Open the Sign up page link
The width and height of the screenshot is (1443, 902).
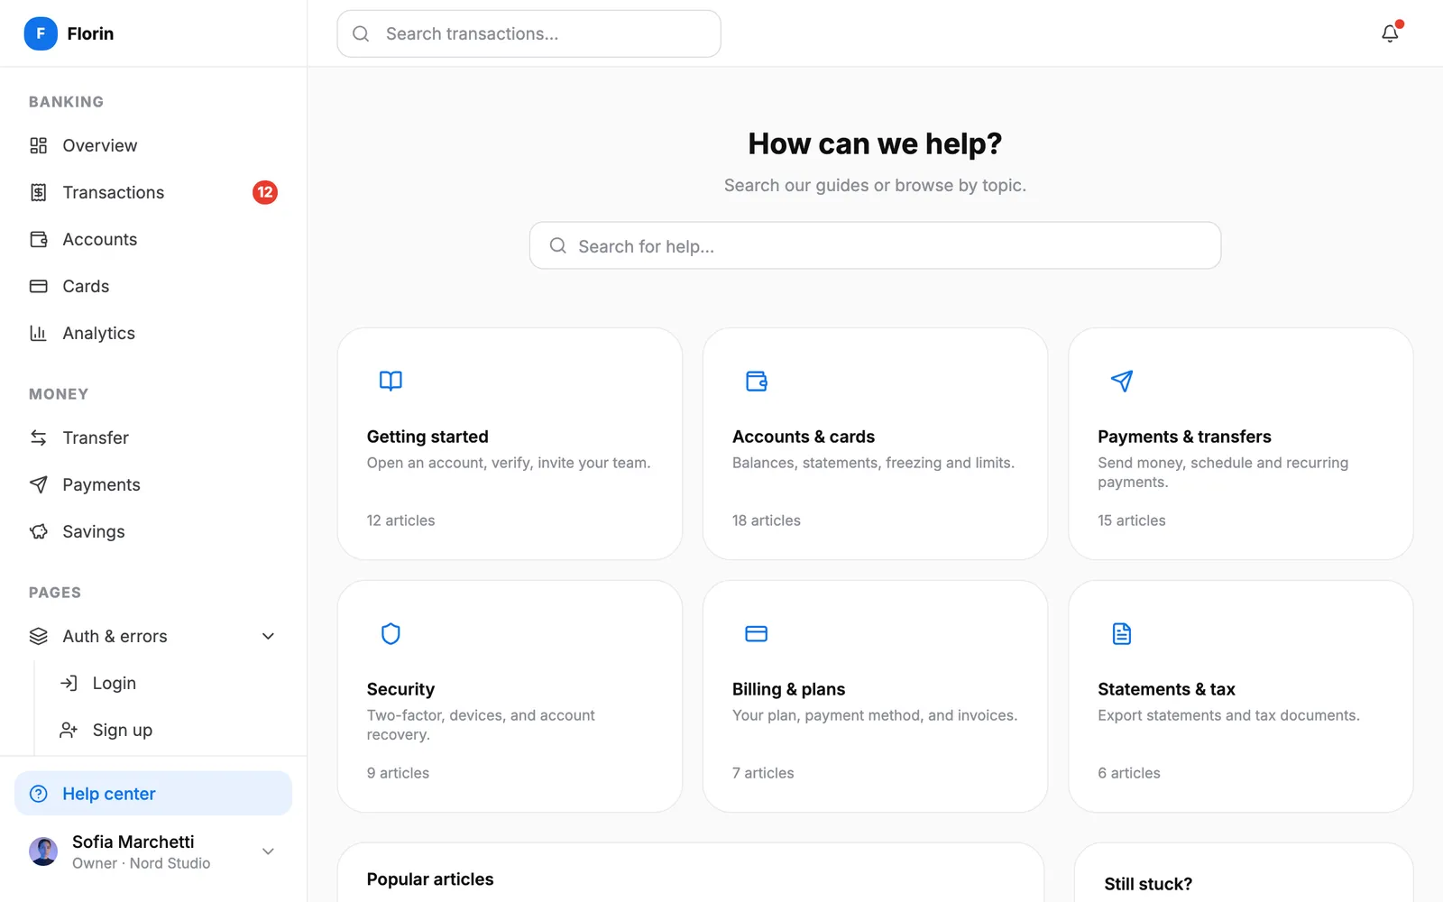pyautogui.click(x=167, y=730)
